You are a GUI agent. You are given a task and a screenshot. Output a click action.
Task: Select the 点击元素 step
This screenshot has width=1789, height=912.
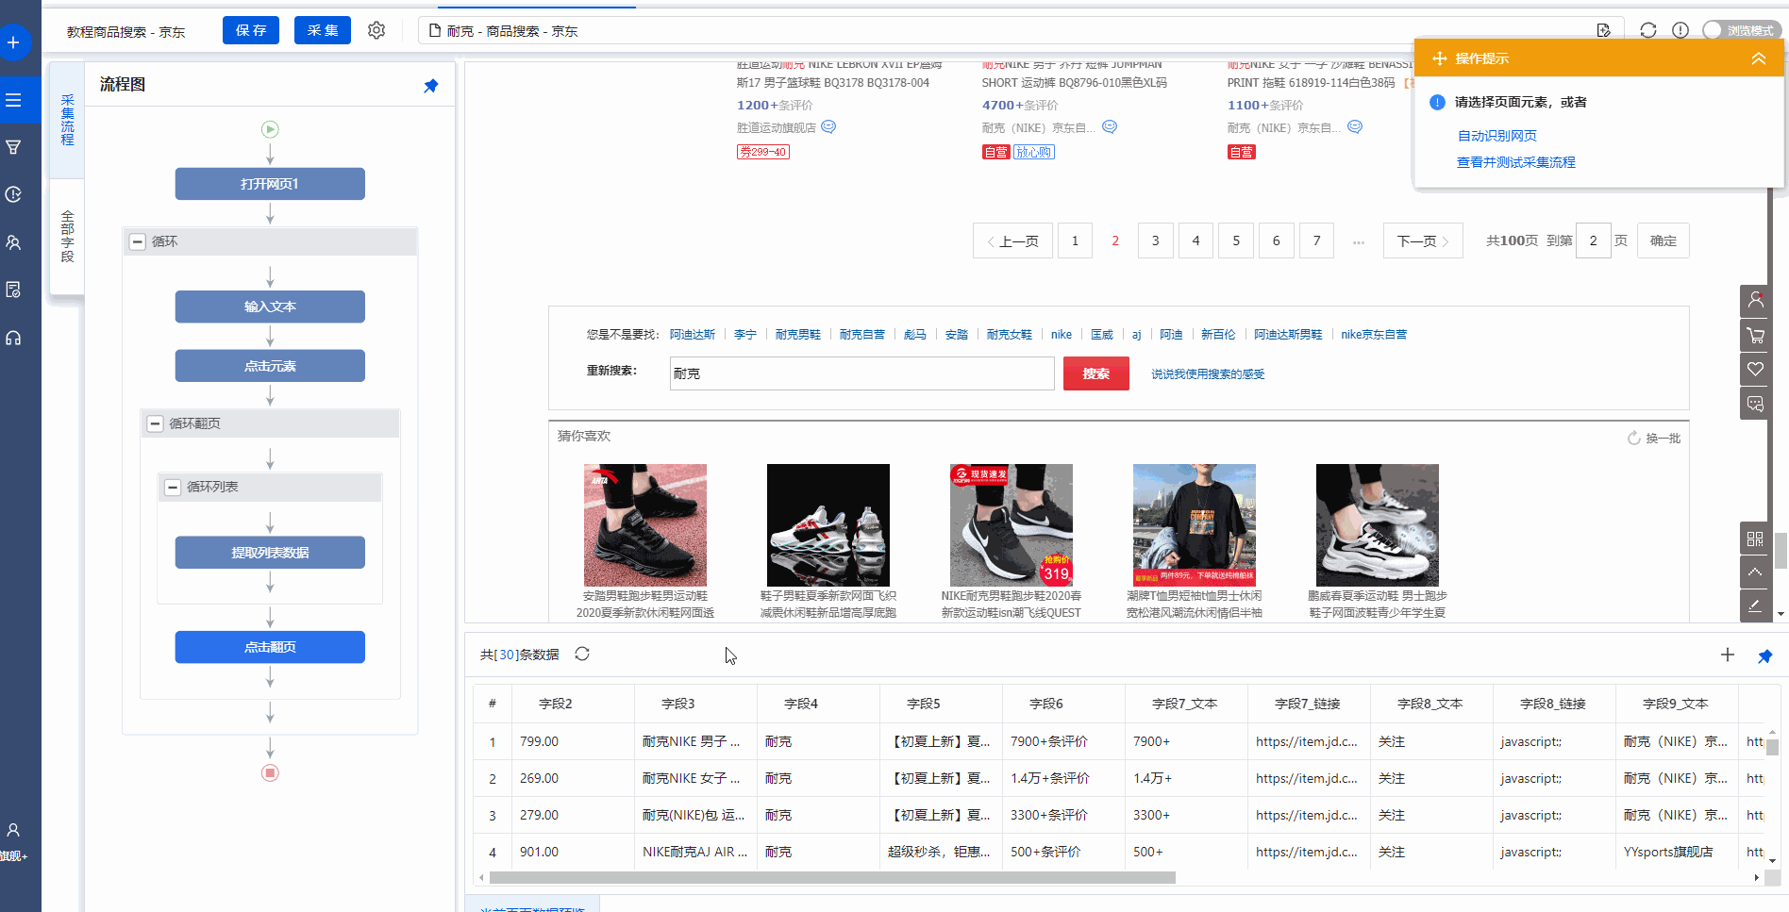[x=270, y=366]
